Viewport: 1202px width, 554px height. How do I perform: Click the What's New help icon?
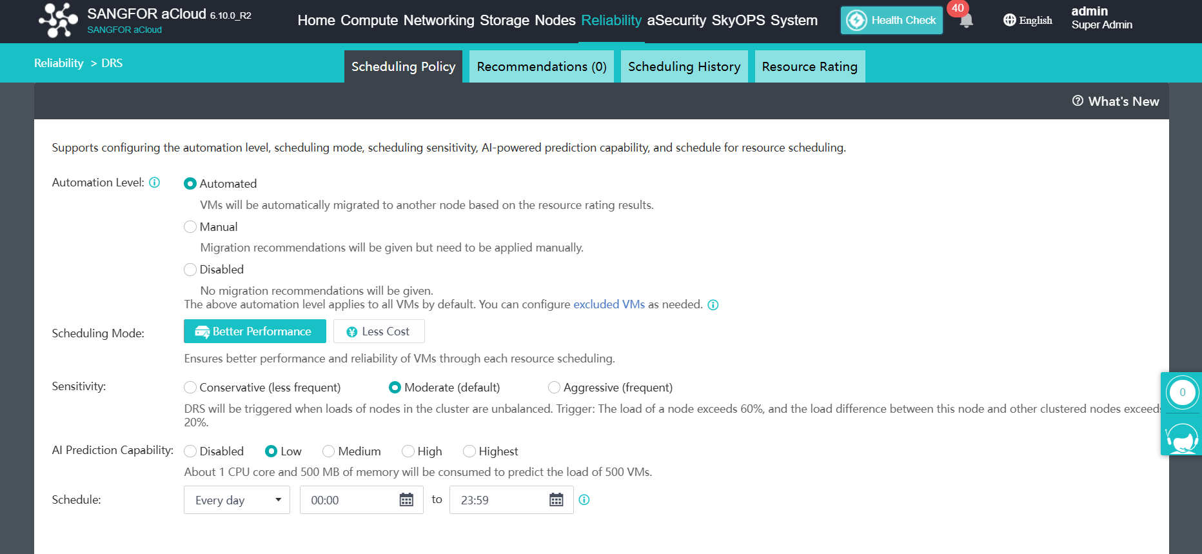pos(1078,101)
